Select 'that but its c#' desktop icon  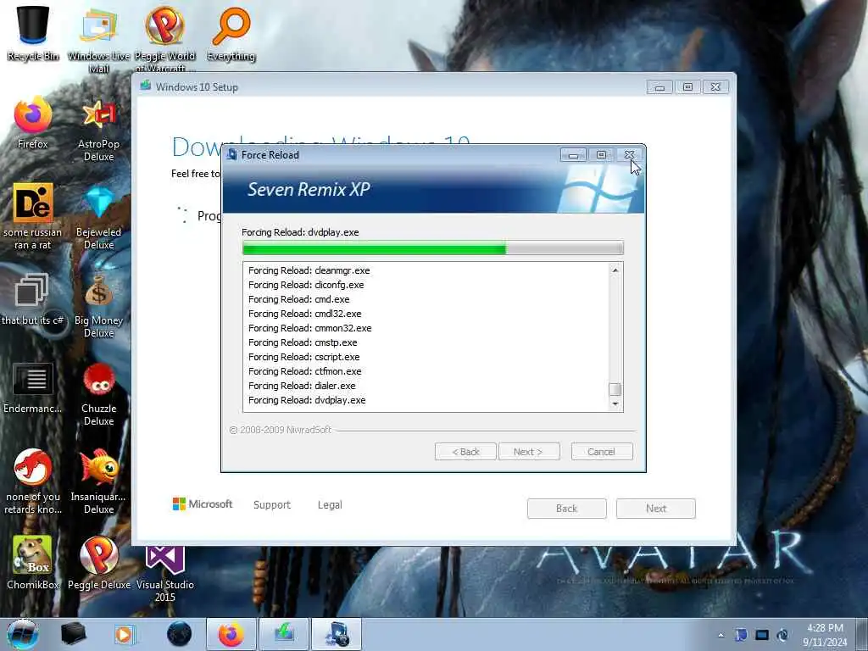(32, 299)
